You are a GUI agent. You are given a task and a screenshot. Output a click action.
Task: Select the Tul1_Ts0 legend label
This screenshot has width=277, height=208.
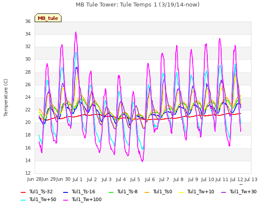pos(163,192)
